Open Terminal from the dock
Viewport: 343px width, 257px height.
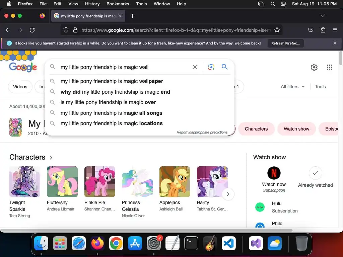[x=191, y=243]
